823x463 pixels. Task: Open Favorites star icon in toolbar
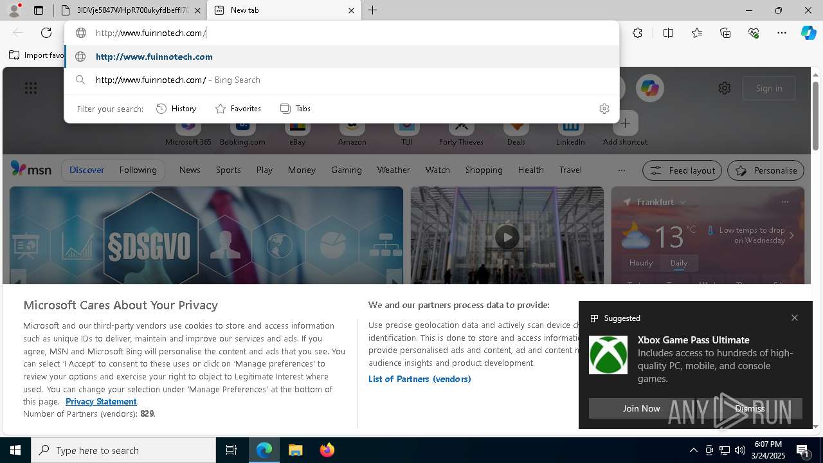click(x=697, y=33)
